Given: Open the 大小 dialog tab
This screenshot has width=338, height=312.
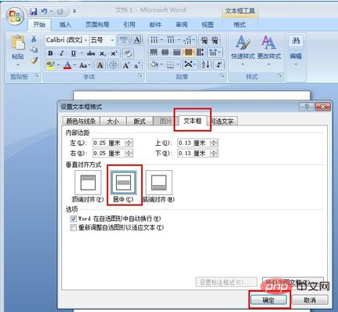Looking at the screenshot, I should coord(113,122).
